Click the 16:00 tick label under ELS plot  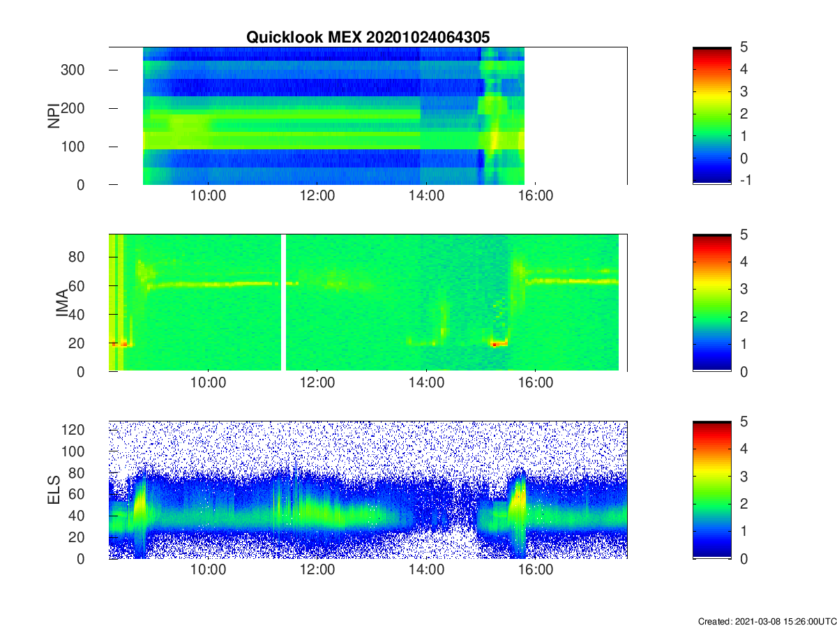536,570
